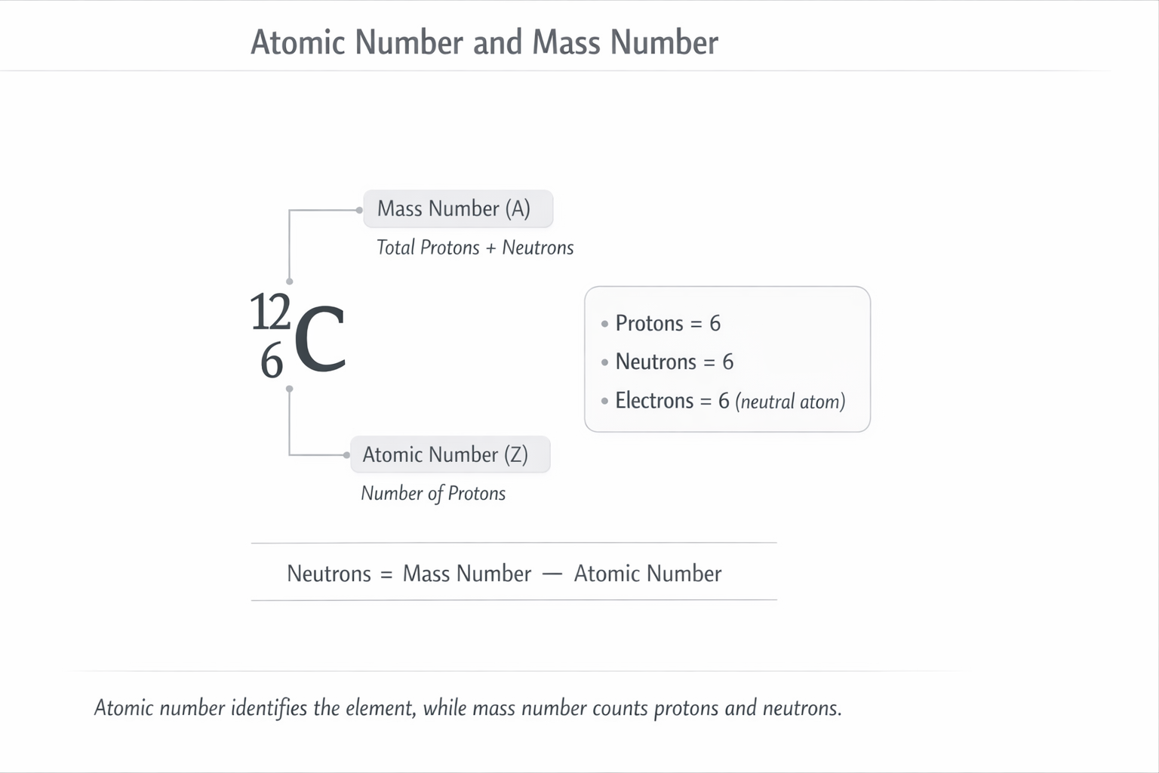
Task: Click the bullet dot before Neutrons
Action: click(x=604, y=362)
